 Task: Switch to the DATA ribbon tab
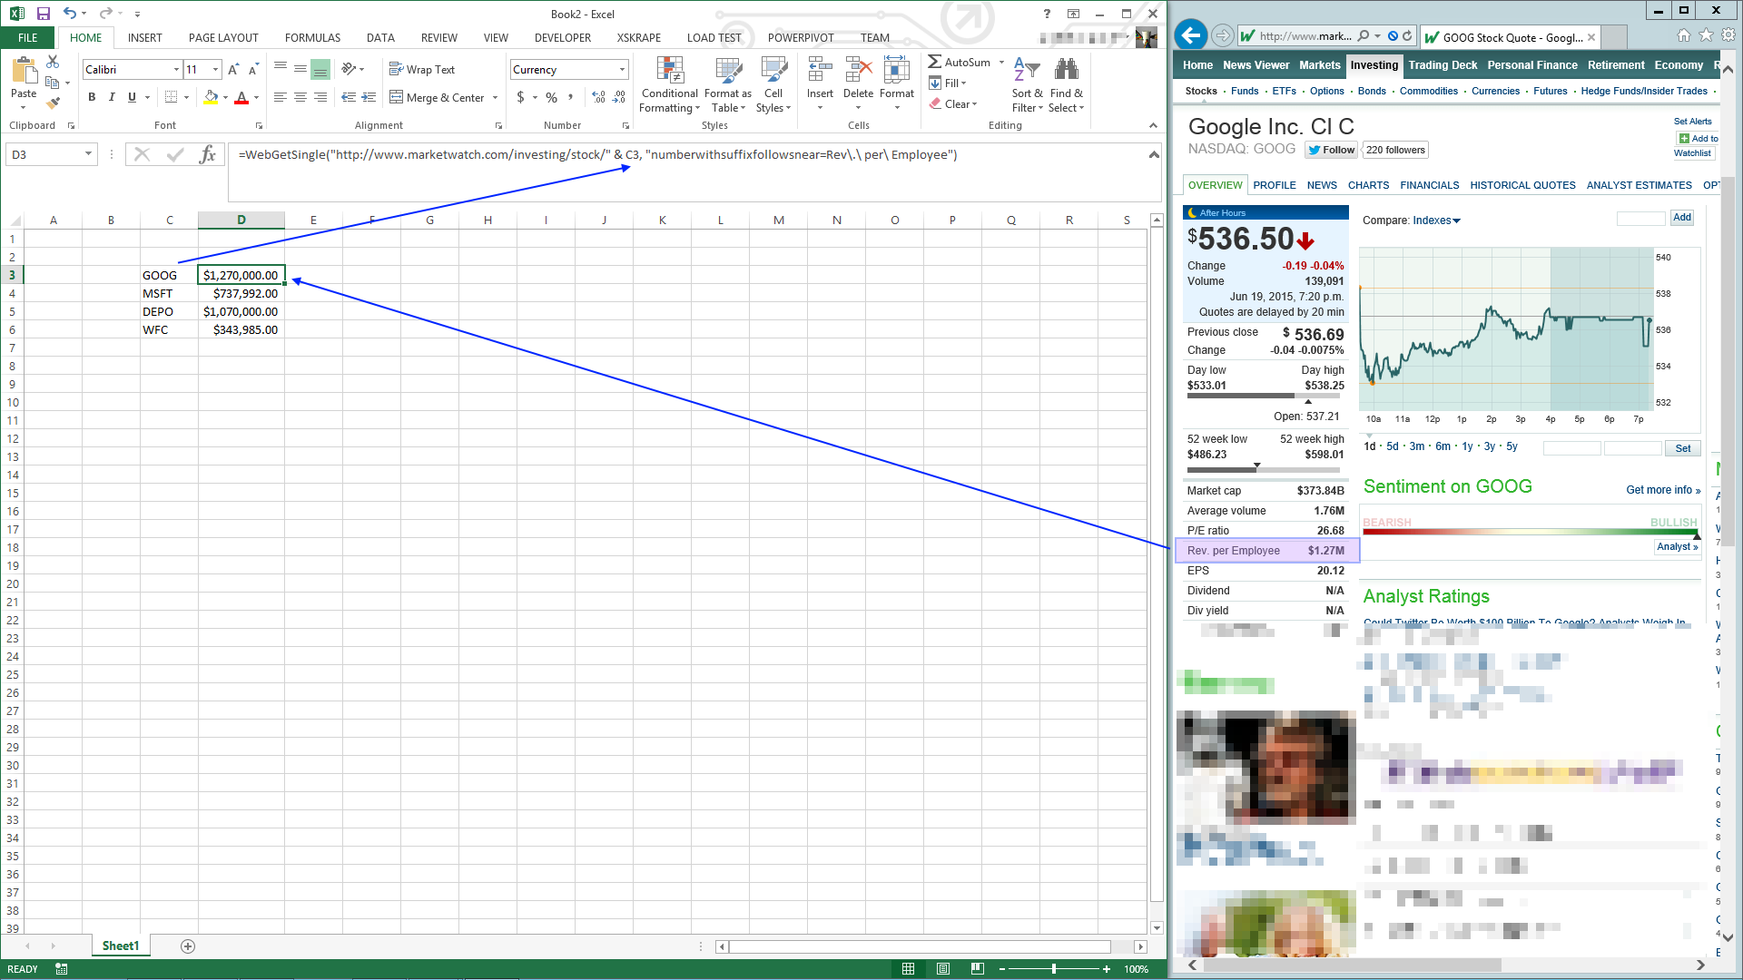click(x=380, y=37)
